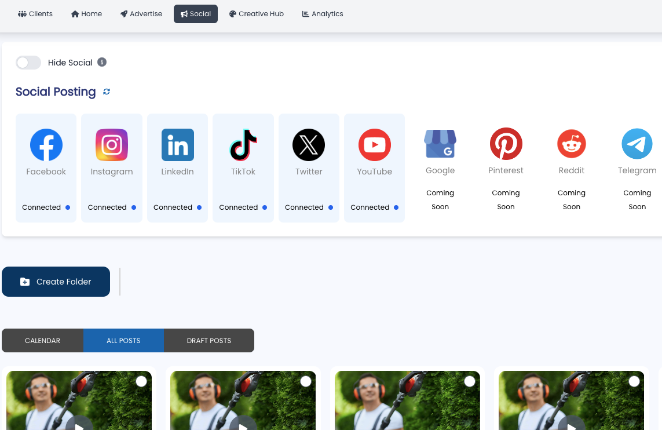Click the YouTube label text
The image size is (662, 430).
pyautogui.click(x=375, y=172)
